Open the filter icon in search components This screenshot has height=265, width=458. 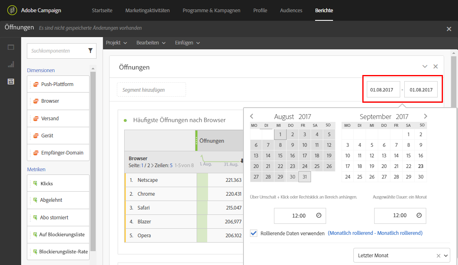click(90, 51)
